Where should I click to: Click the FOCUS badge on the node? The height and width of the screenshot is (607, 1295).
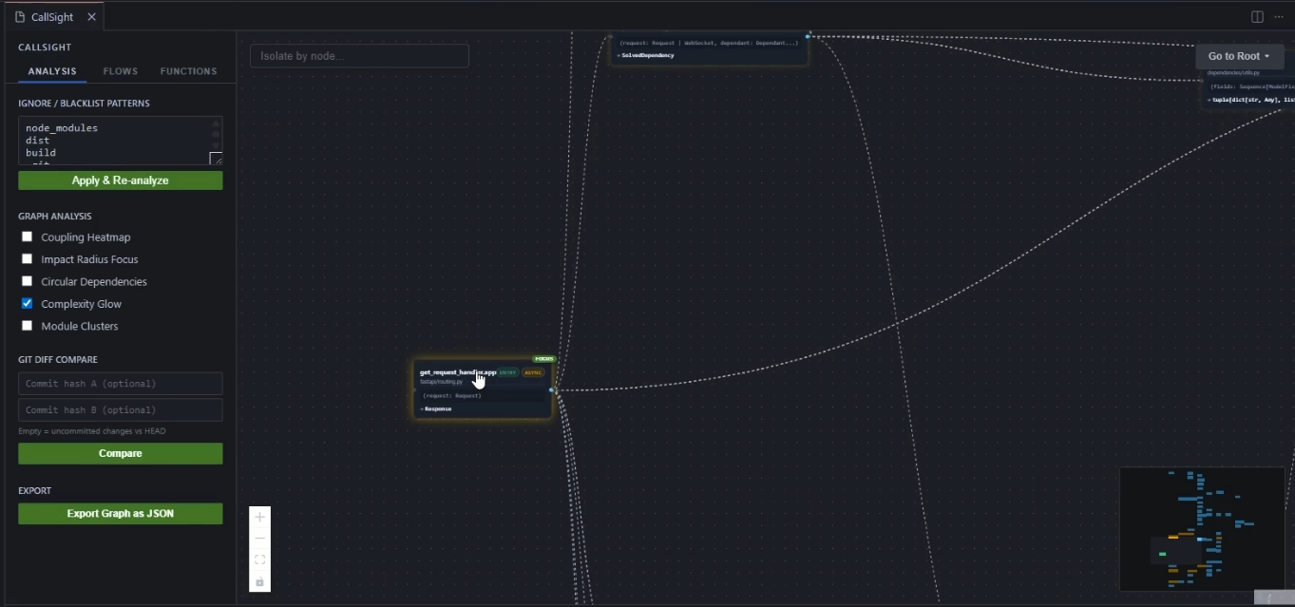click(544, 359)
